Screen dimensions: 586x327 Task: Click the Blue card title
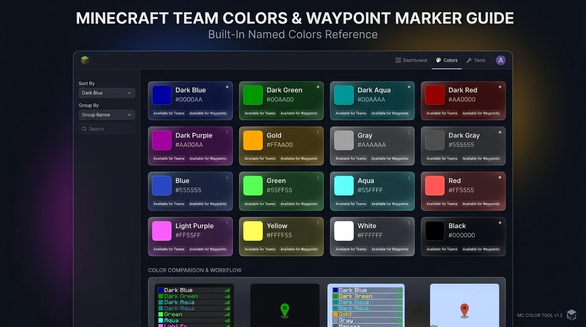tap(182, 181)
